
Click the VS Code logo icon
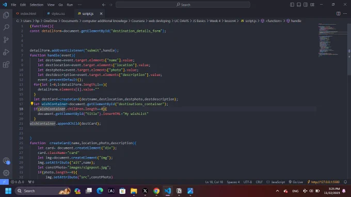(x=5, y=5)
